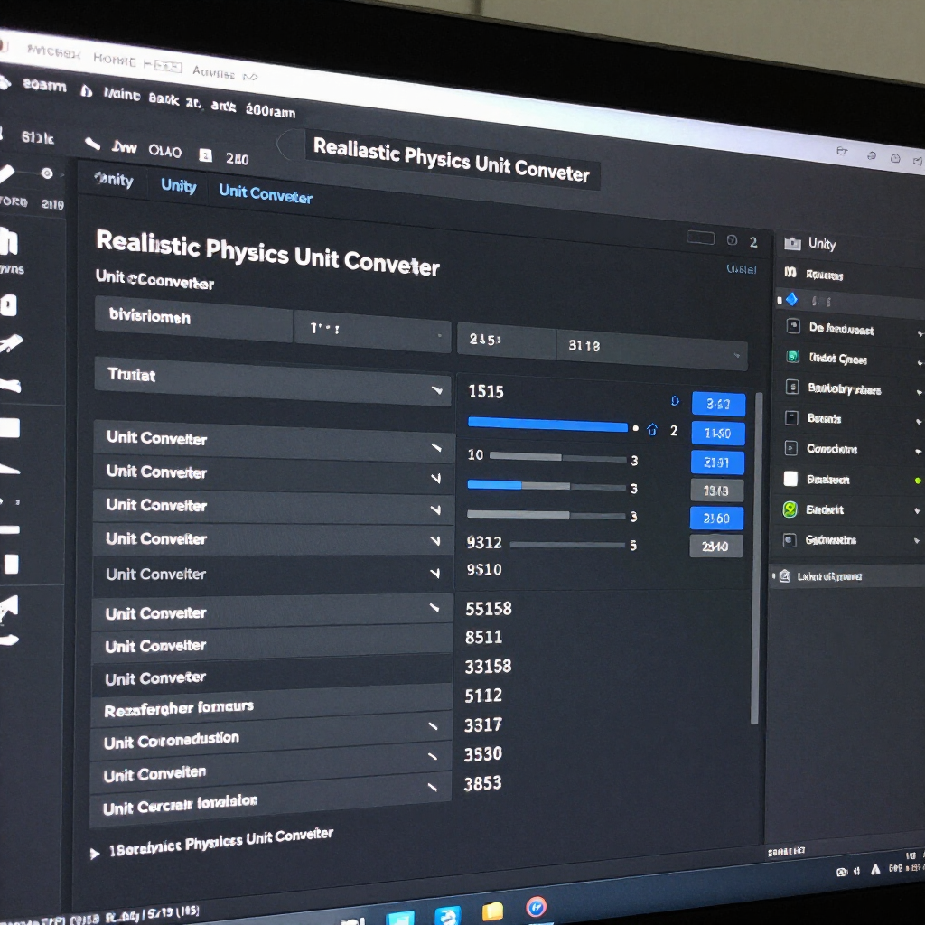Click the wrench icon in top toolbar
The height and width of the screenshot is (925, 925).
(93, 144)
